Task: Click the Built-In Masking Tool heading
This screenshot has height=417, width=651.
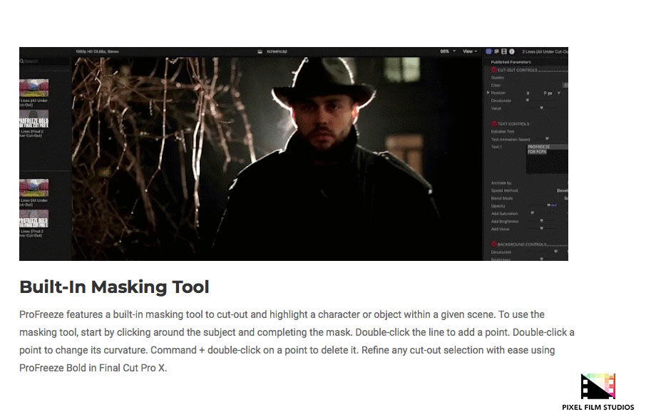Action: point(114,287)
